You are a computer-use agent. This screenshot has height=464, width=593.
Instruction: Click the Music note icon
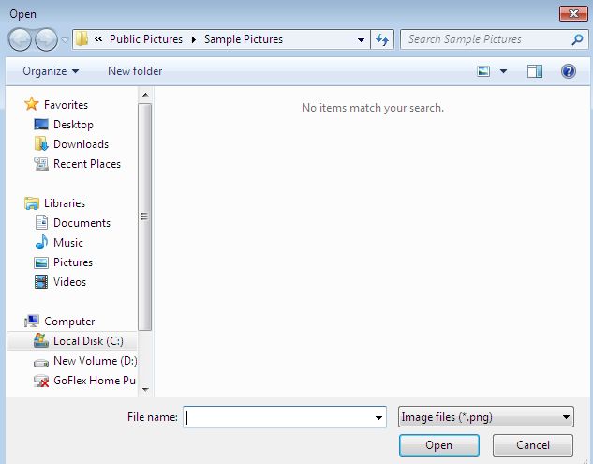click(41, 242)
